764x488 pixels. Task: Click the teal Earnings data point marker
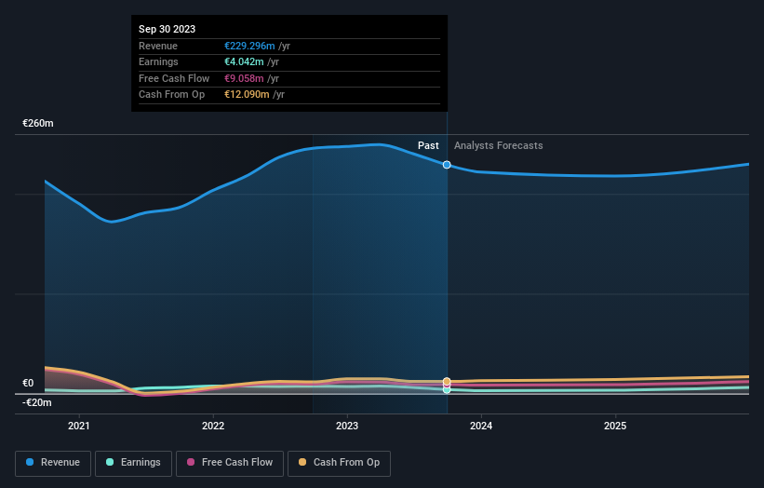[x=447, y=389]
